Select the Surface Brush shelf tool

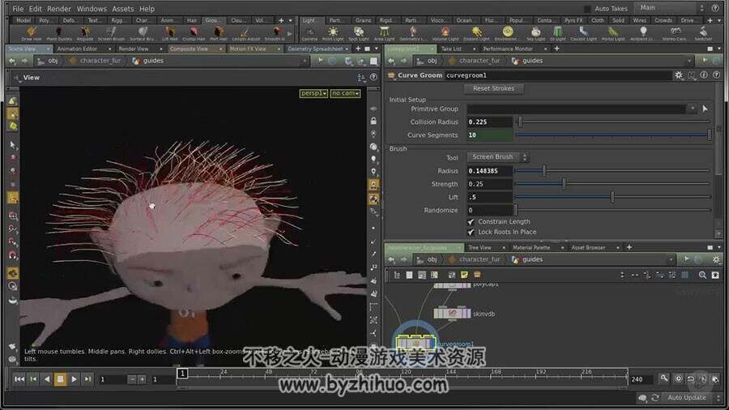click(x=143, y=33)
